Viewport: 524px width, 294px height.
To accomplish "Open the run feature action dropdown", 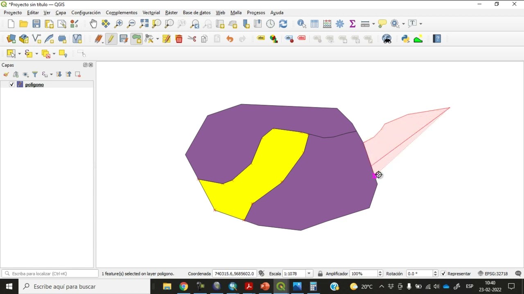I will click(x=403, y=24).
